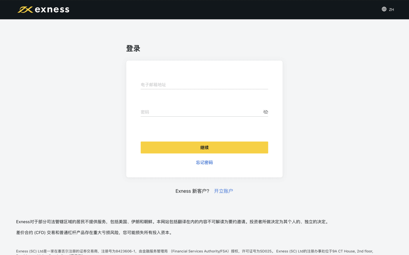
Task: Open the 开立账户 sign-up link
Action: click(x=223, y=191)
